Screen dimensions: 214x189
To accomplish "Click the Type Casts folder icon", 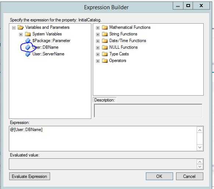I will [x=105, y=54].
